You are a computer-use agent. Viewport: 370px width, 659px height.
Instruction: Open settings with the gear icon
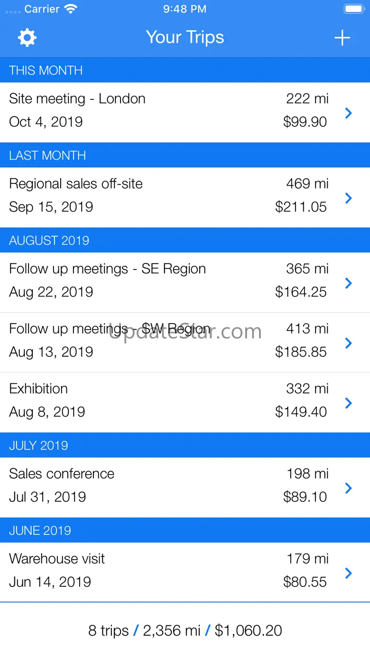(27, 38)
